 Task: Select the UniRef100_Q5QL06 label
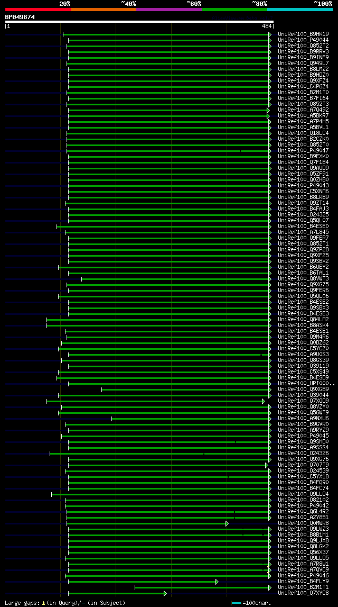click(303, 296)
